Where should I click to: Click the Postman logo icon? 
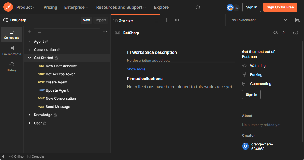point(8,7)
